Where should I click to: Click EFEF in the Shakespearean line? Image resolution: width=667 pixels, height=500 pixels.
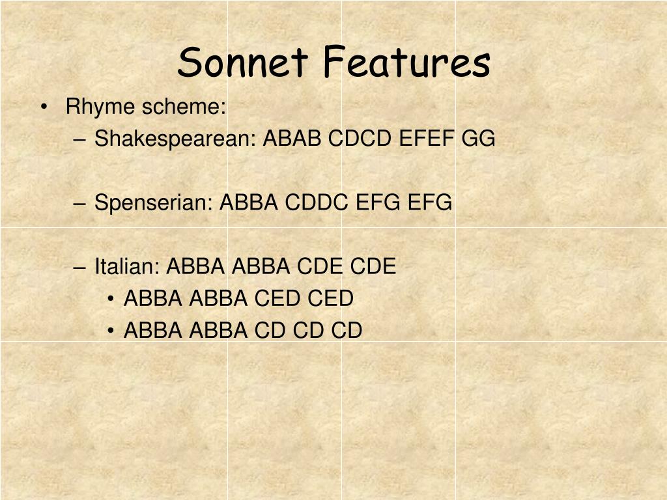tap(427, 138)
